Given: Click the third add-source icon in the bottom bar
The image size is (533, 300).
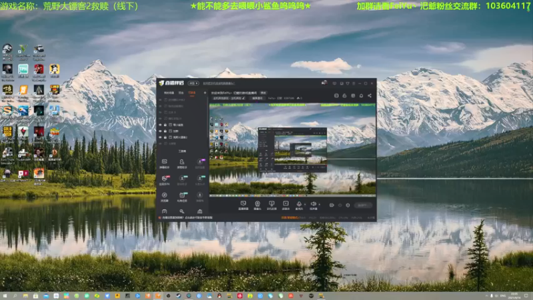Looking at the screenshot, I should pyautogui.click(x=271, y=205).
